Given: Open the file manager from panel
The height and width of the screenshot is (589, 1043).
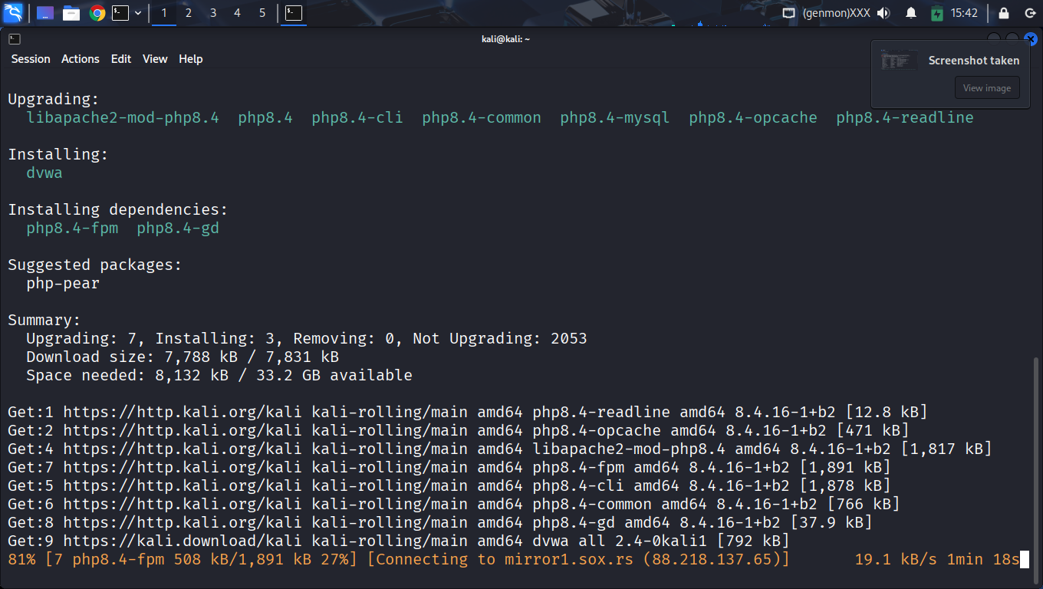Looking at the screenshot, I should click(x=71, y=13).
